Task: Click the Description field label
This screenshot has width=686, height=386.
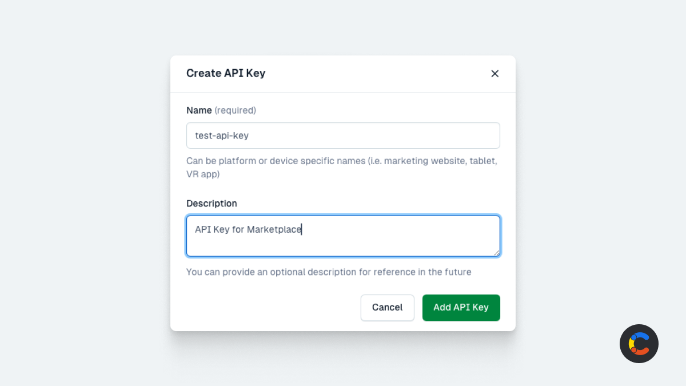Action: point(212,204)
